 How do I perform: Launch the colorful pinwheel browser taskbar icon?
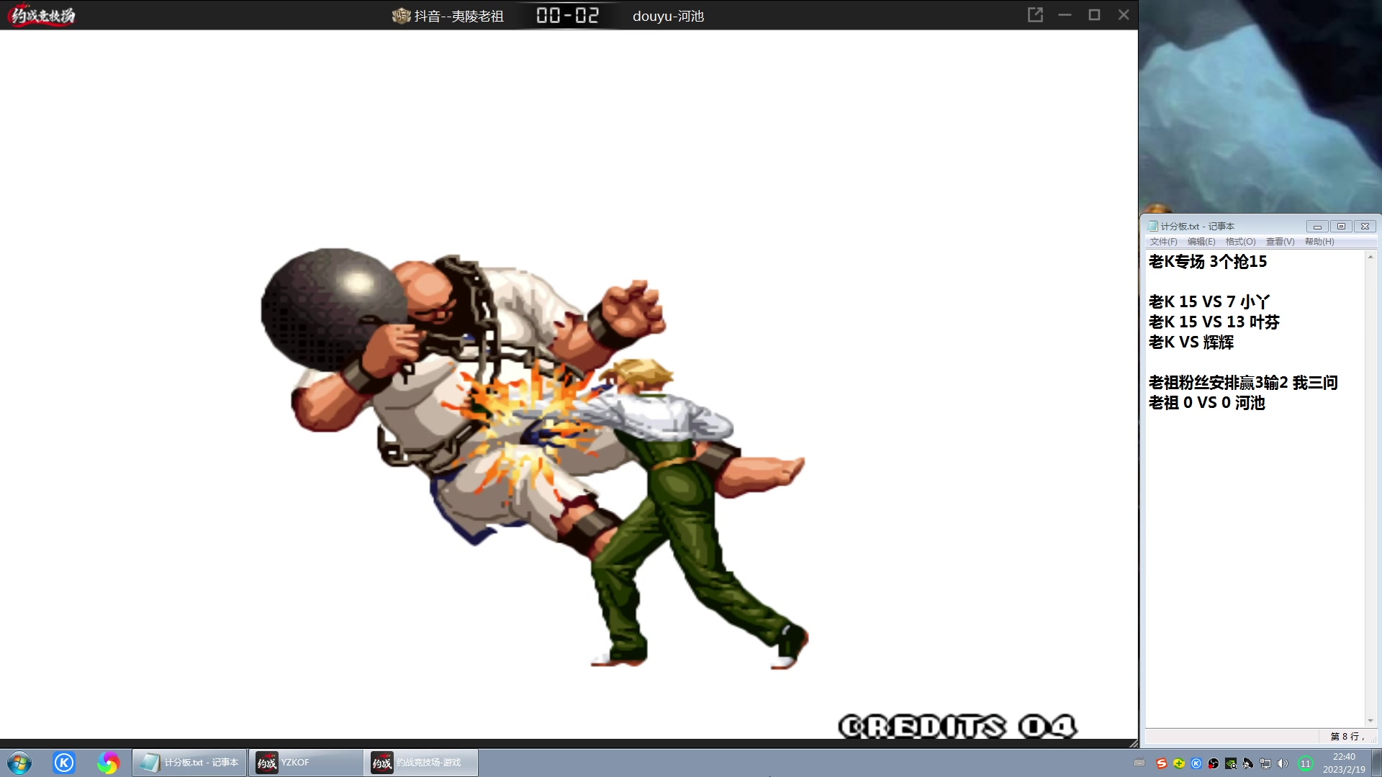pos(108,763)
